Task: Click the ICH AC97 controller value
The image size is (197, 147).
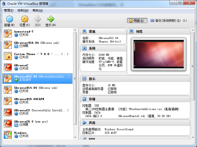Action: pyautogui.click(x=111, y=133)
